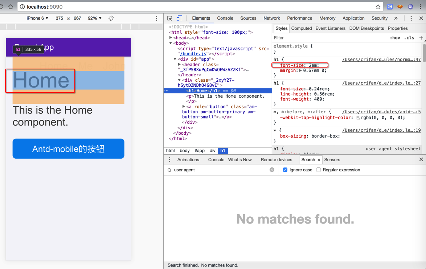Open the norma…:47 stylesheet source link

(x=381, y=60)
